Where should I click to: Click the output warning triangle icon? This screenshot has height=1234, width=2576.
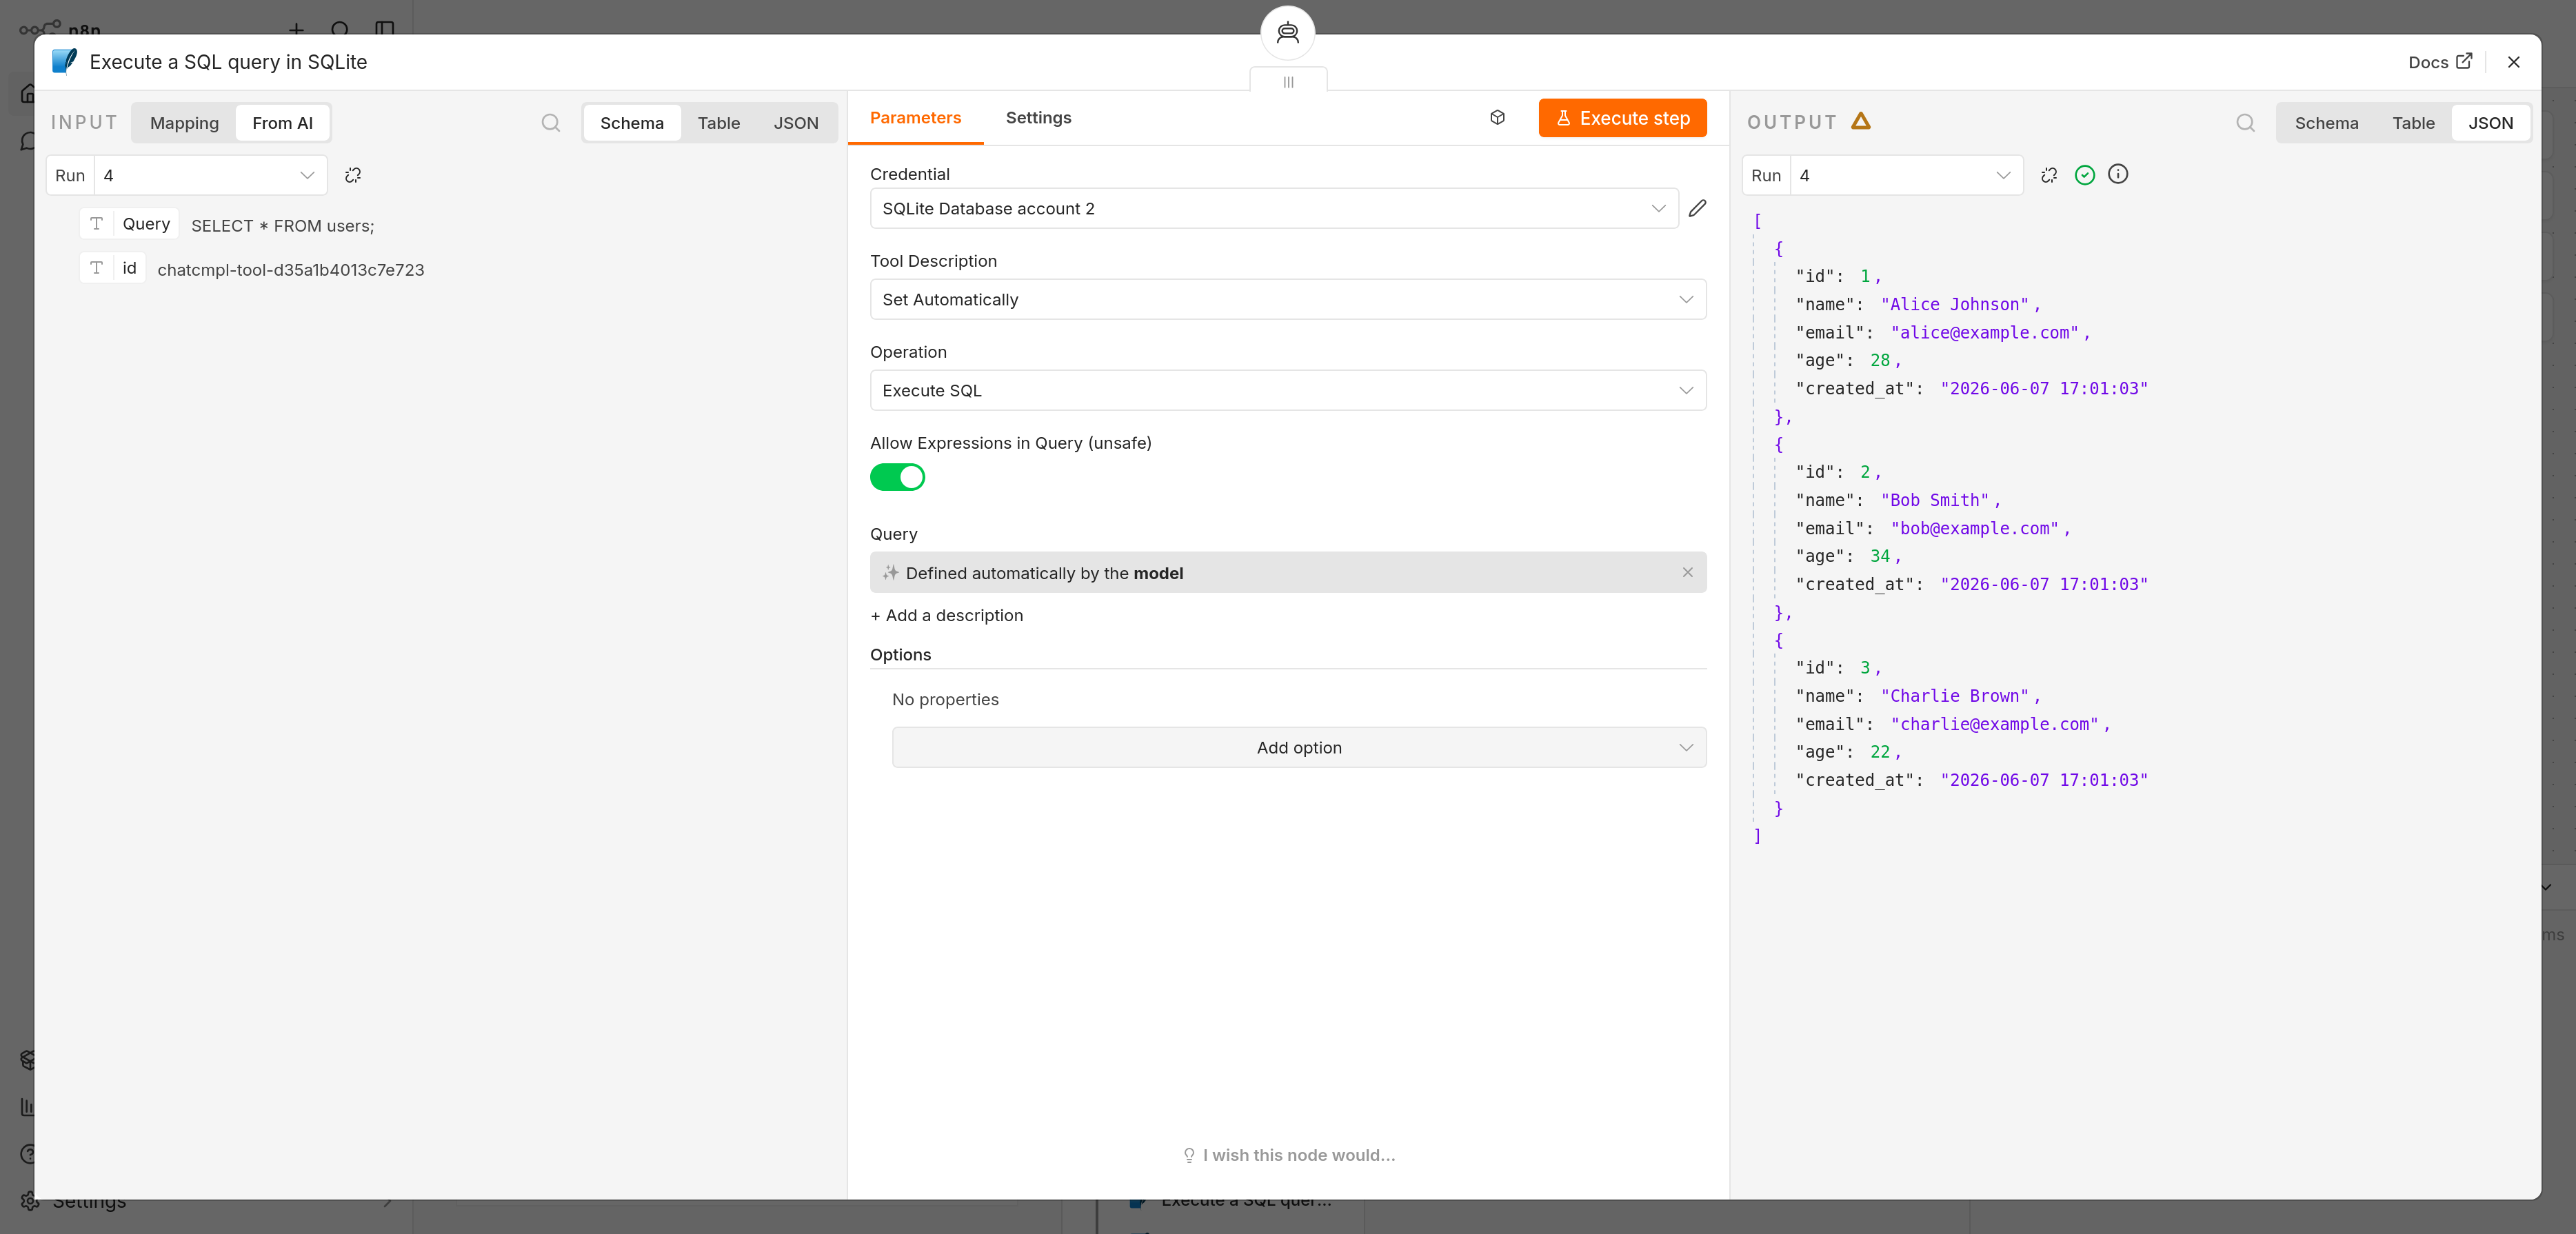[1860, 121]
